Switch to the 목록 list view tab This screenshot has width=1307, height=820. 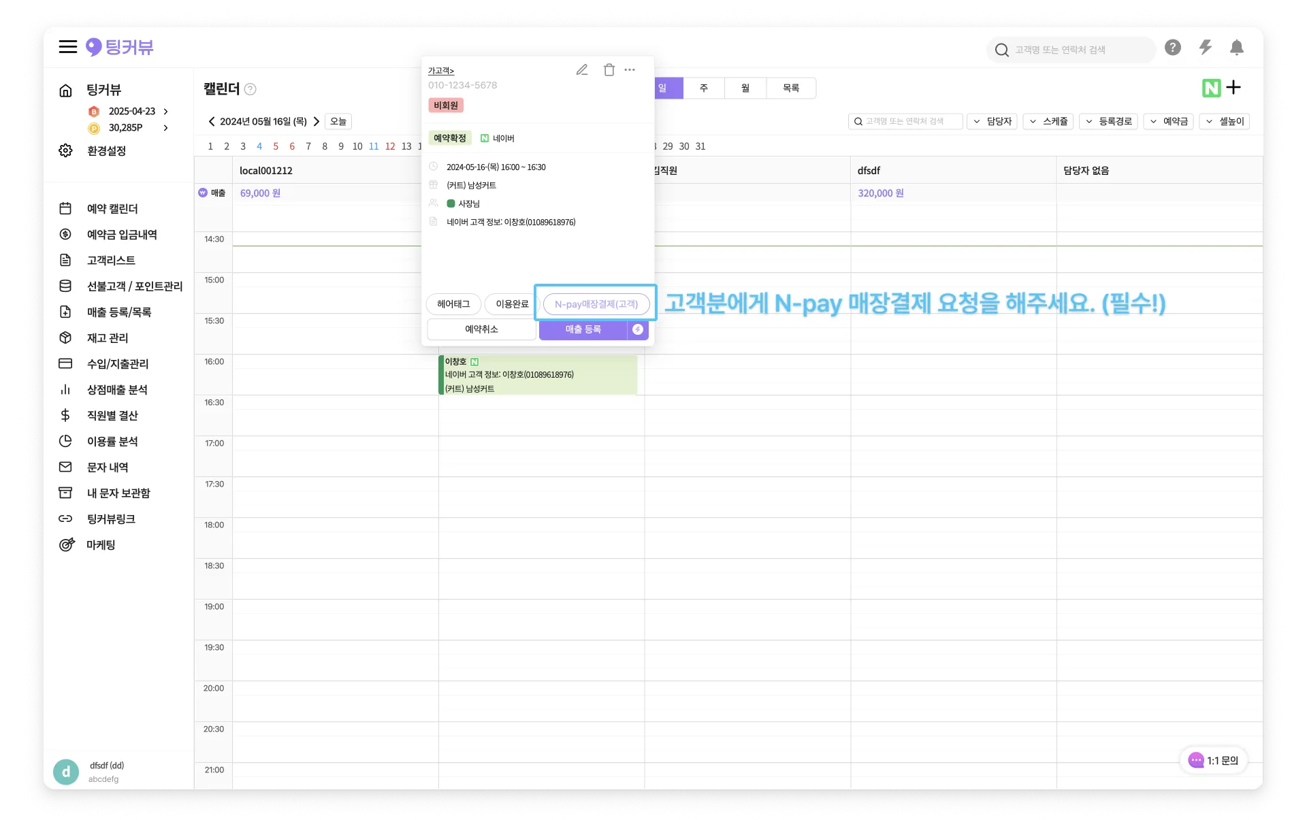click(790, 88)
